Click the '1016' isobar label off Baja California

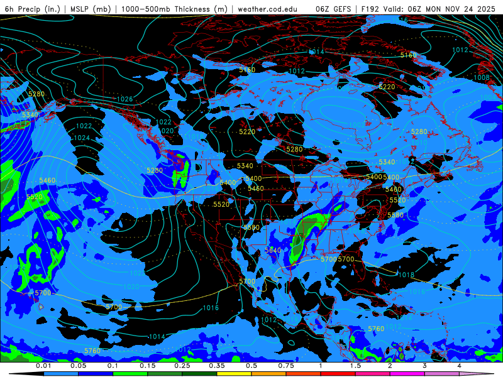[x=211, y=308]
